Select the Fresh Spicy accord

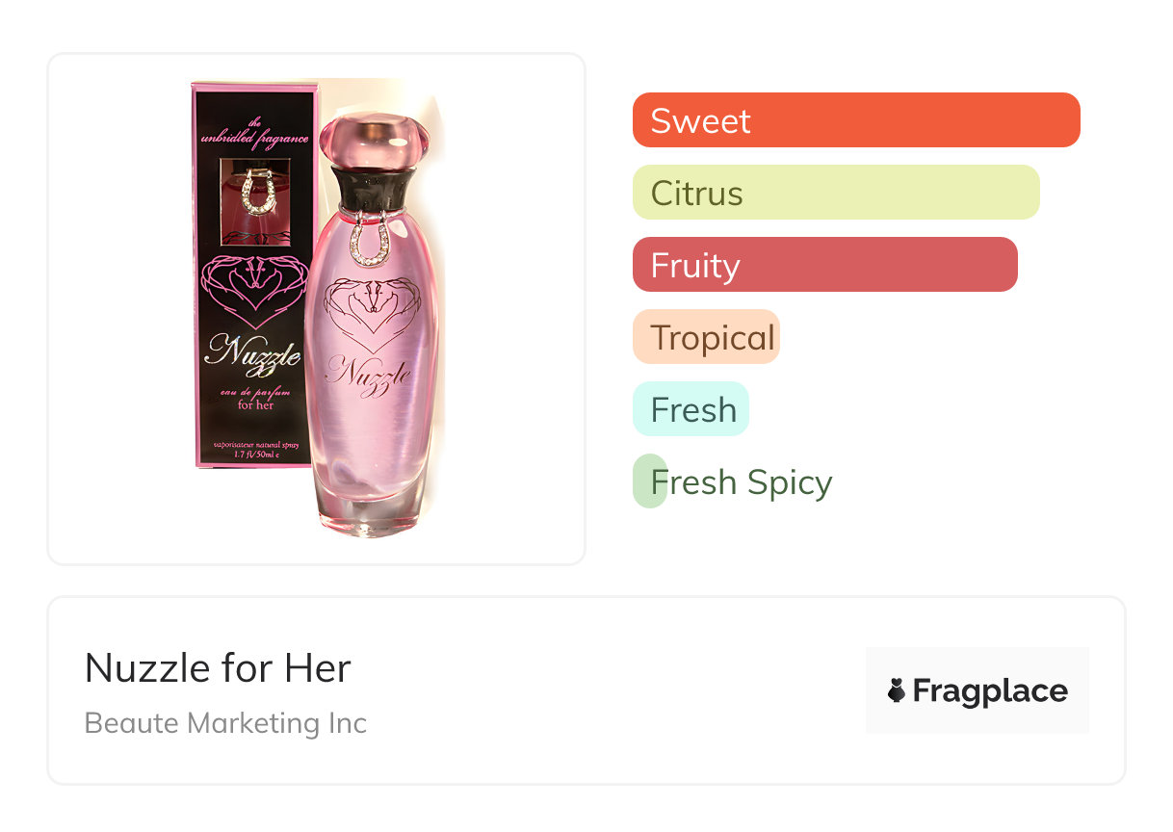(x=741, y=481)
